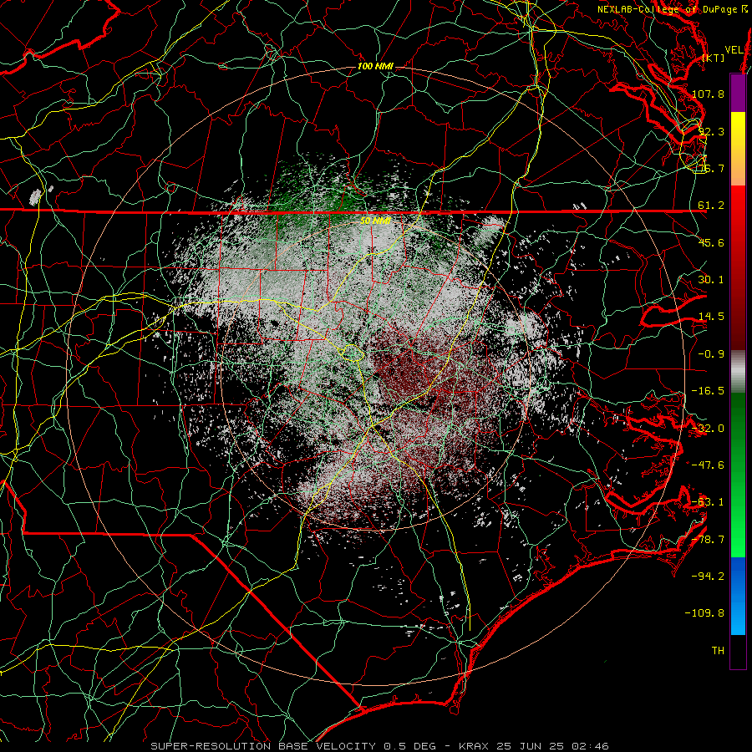The width and height of the screenshot is (752, 752).
Task: Click the -32.0 value on velocity scale
Action: pos(708,429)
